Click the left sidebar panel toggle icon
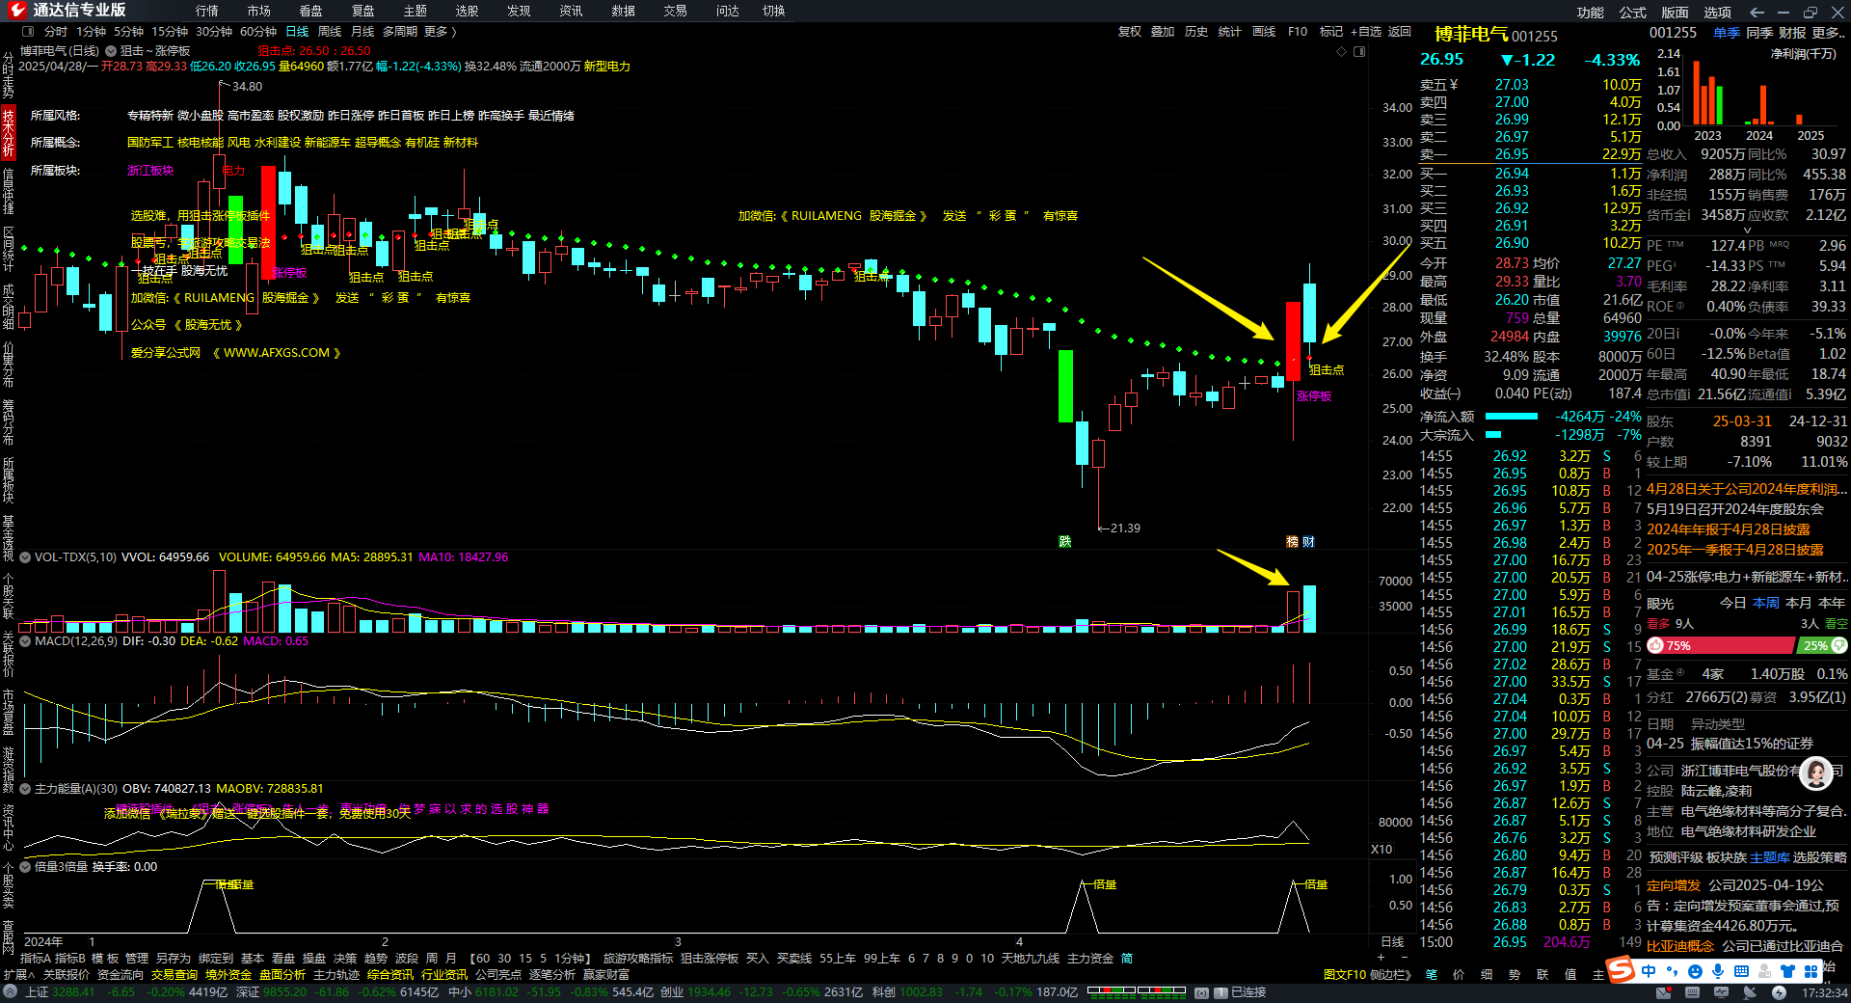 pos(28,33)
